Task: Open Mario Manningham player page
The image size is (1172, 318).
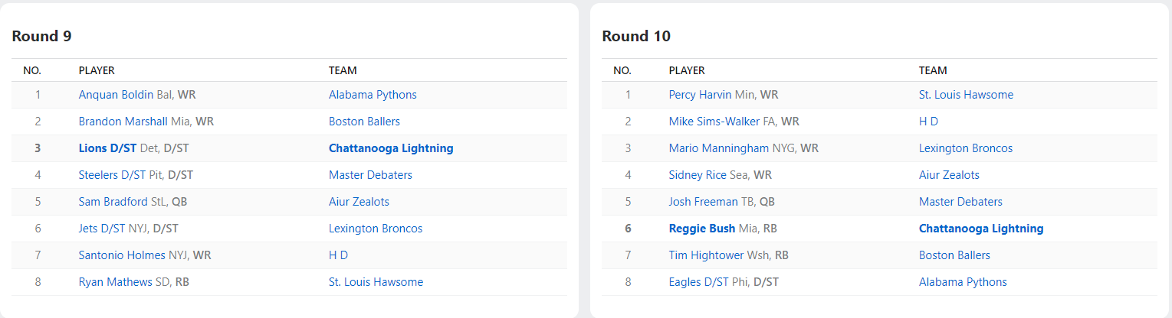Action: (717, 148)
